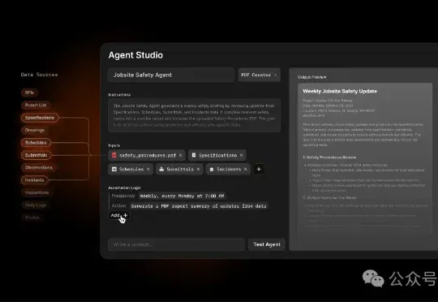The image size is (438, 302).
Task: Select the Observations data source
Action: pyautogui.click(x=39, y=167)
